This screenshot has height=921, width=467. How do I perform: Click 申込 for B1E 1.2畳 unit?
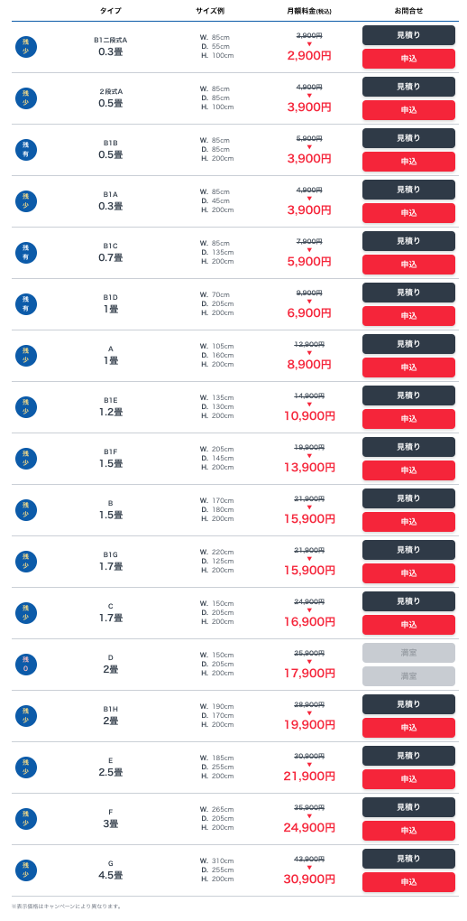[x=408, y=419]
